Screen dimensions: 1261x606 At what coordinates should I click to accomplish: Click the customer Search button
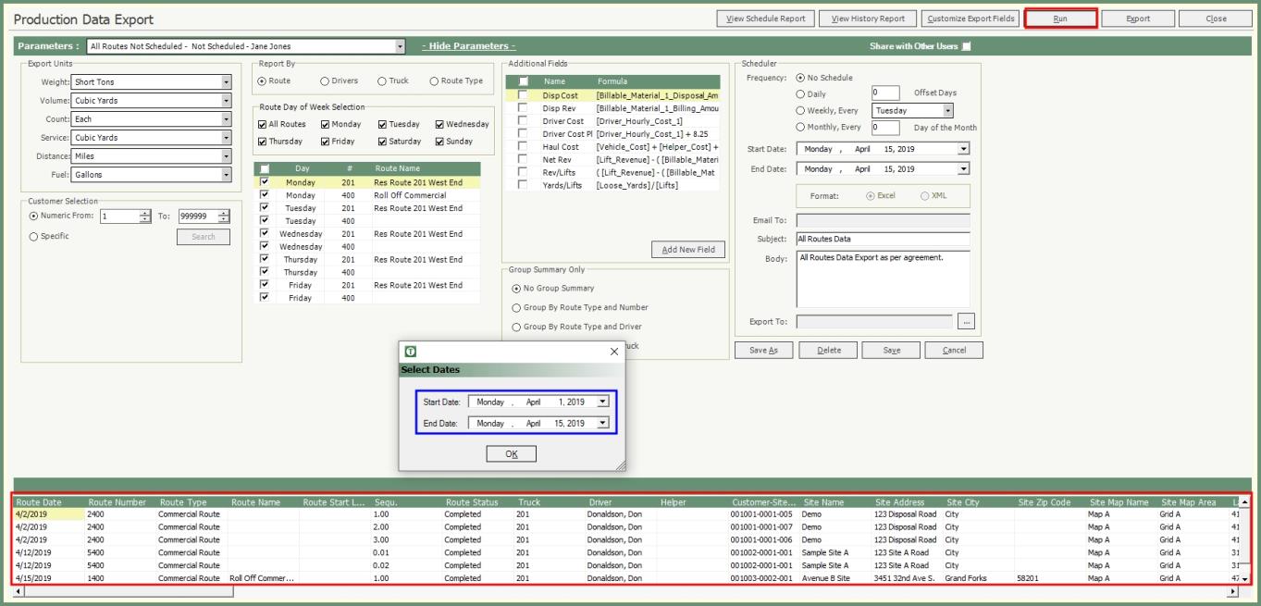point(204,237)
